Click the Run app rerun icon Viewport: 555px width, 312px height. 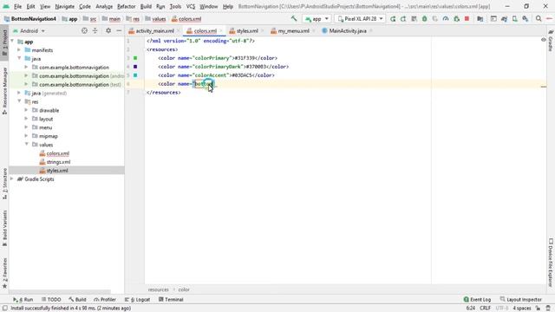pos(393,19)
